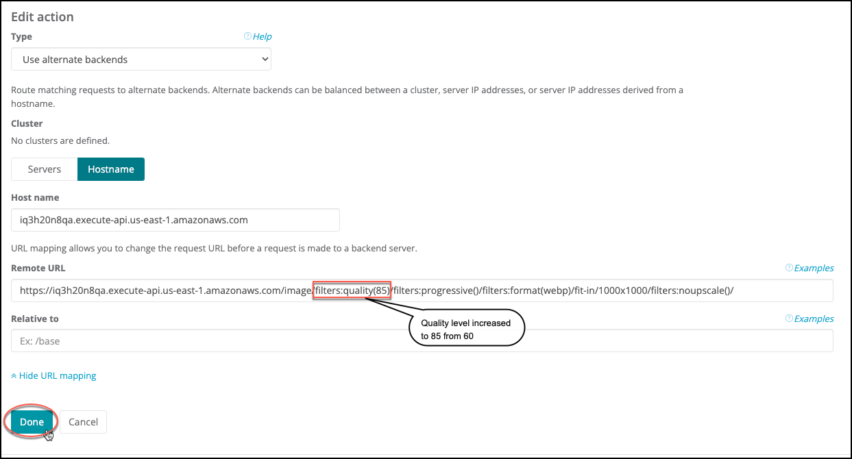Cancel the edit action
This screenshot has height=459, width=852.
tap(83, 422)
